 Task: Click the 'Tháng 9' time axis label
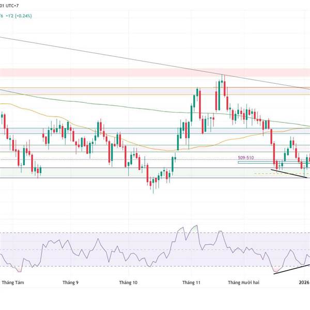point(70,283)
